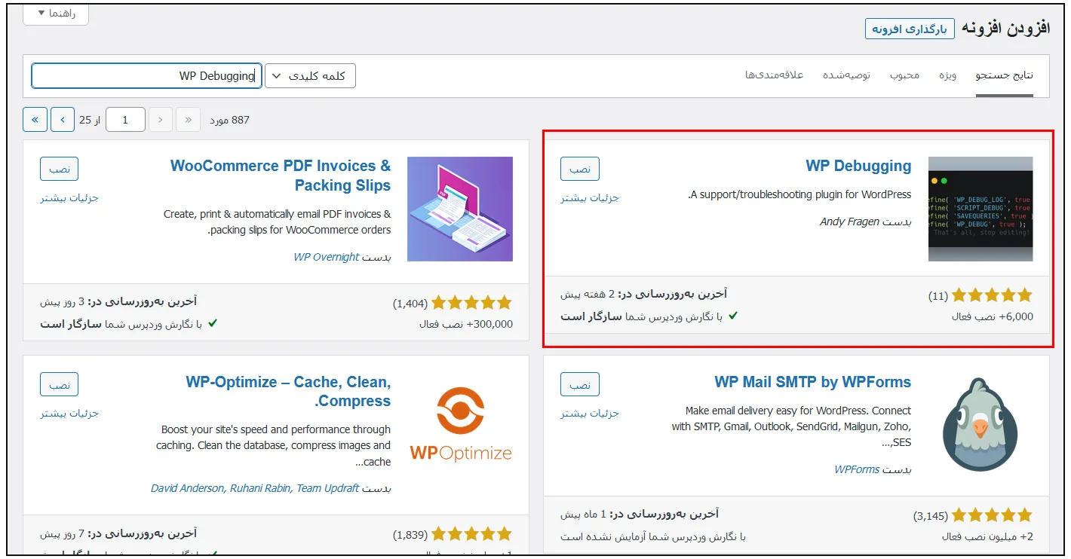Click the بارگذاری افزونه upload button
The image size is (1071, 559).
(910, 29)
